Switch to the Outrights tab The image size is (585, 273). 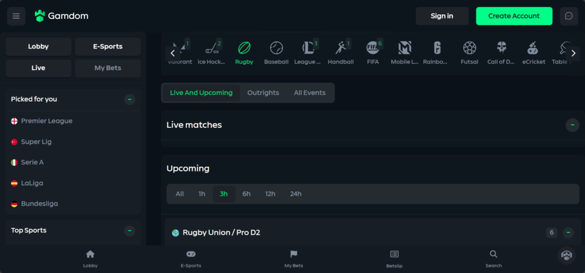263,93
